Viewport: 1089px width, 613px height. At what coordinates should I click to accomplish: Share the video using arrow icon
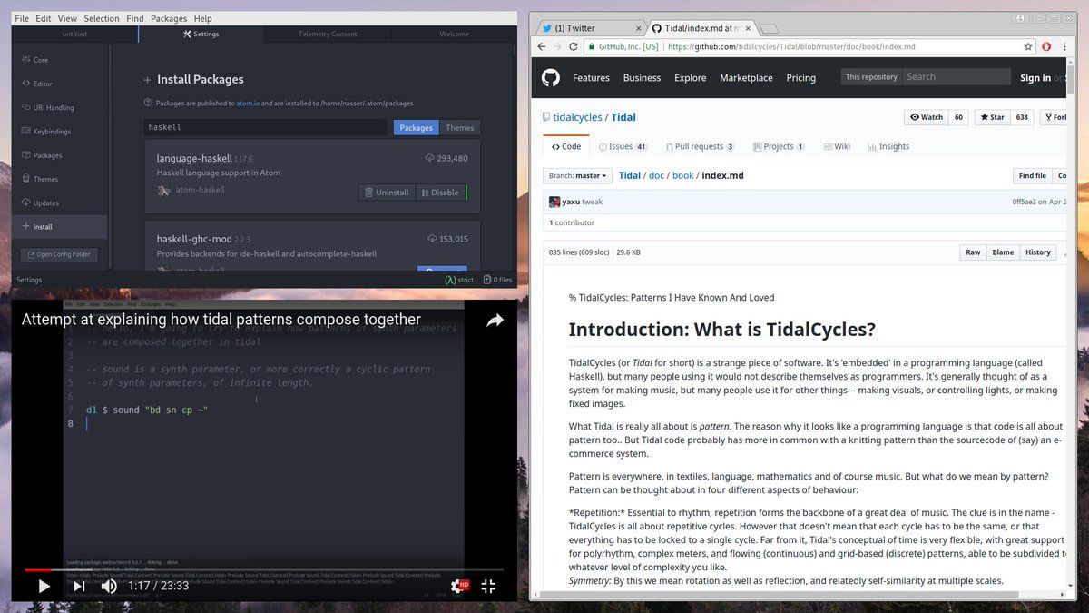(495, 320)
